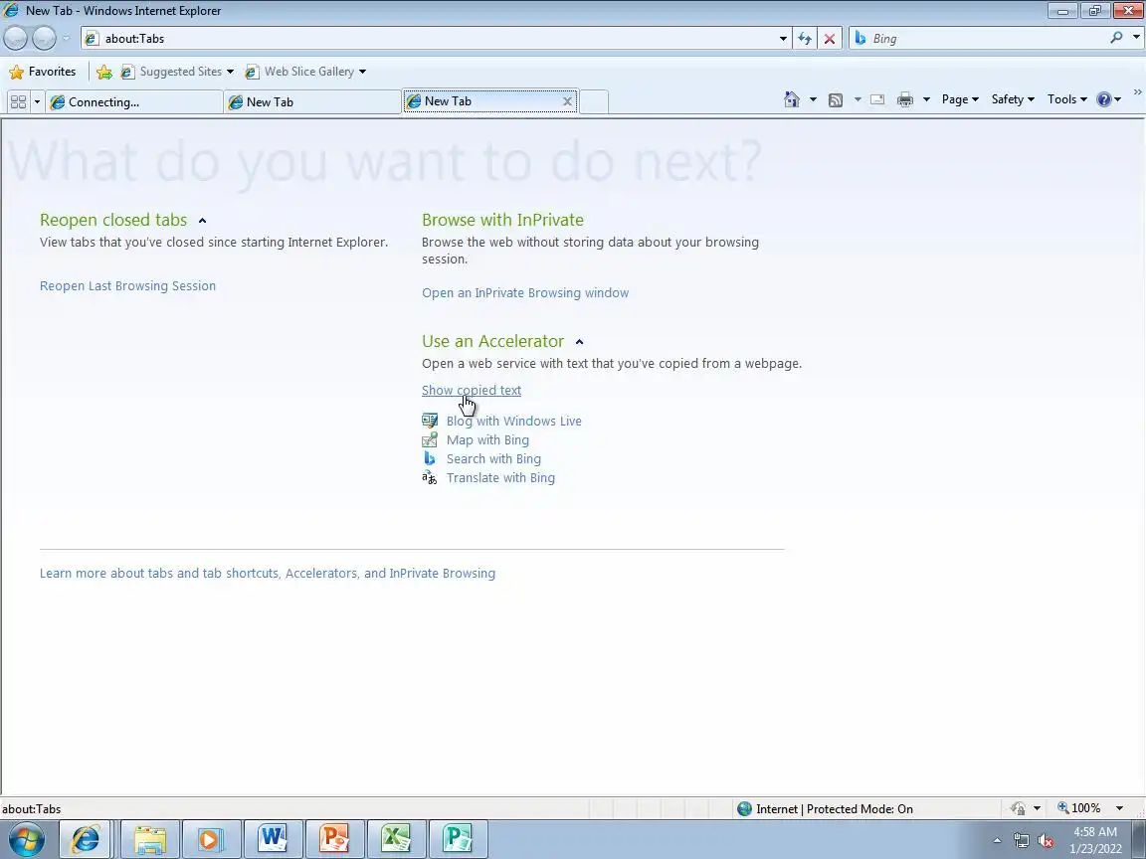Click the Bing search box

click(979, 39)
